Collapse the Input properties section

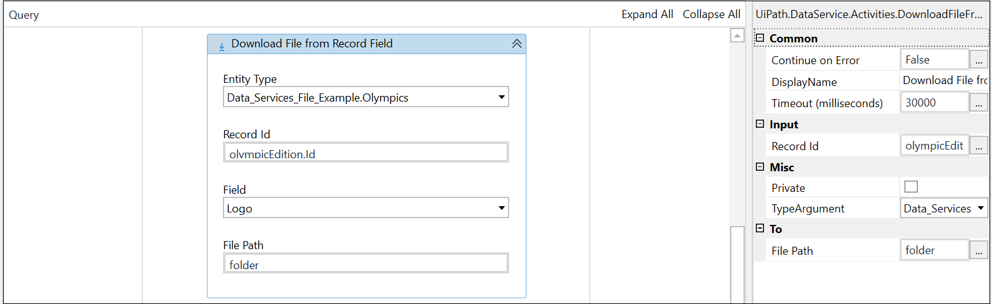[x=760, y=124]
